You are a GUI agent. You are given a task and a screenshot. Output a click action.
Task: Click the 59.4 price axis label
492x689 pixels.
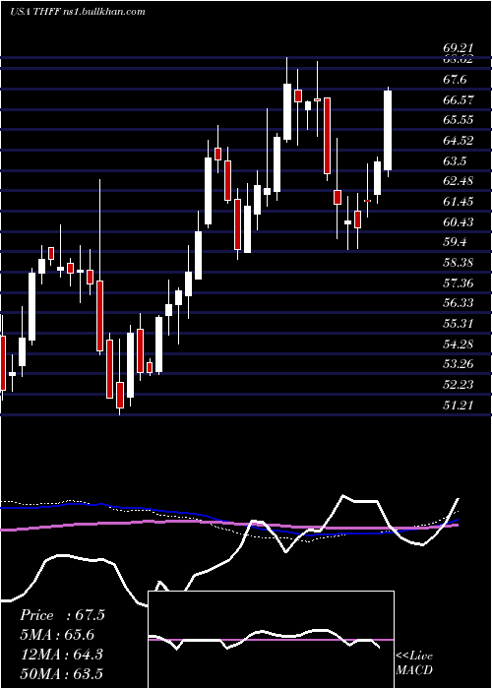click(455, 242)
